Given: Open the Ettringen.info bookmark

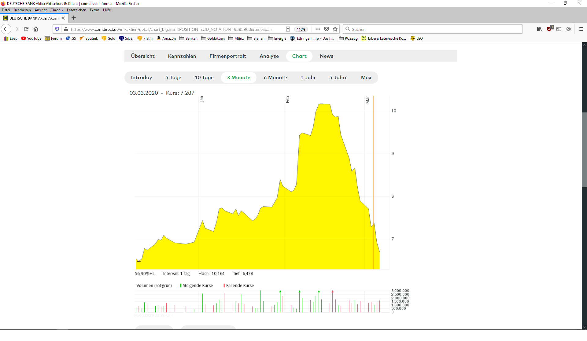Looking at the screenshot, I should point(312,38).
